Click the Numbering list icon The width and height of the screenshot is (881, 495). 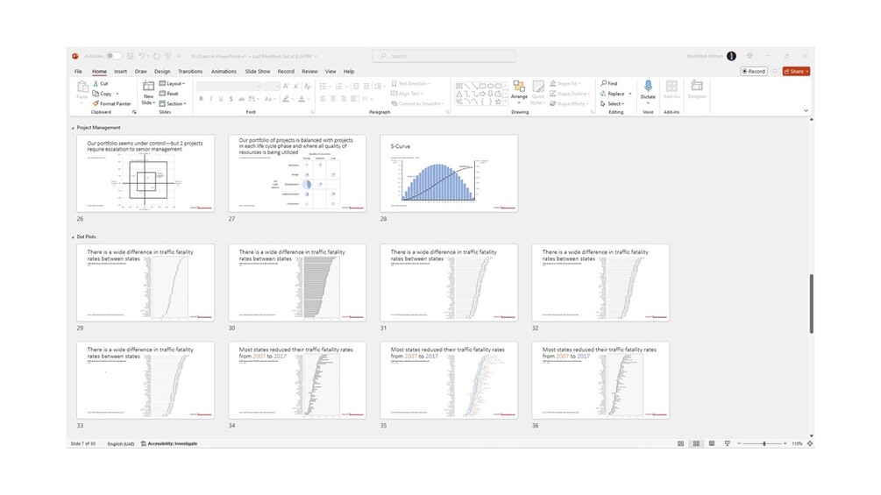coord(338,86)
